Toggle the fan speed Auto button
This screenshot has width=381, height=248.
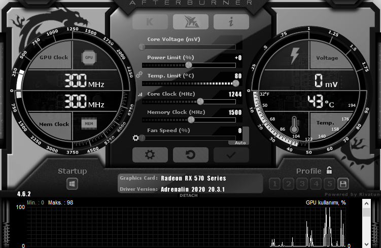pos(240,143)
